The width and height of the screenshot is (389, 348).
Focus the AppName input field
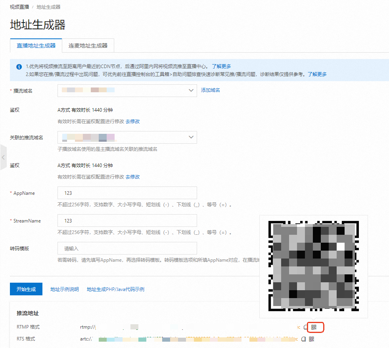pos(127,193)
